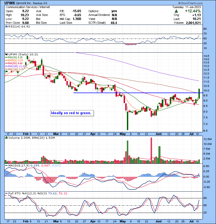Click the SCTR (Small) value 48.4
This screenshot has width=216, height=224.
(x=114, y=23)
